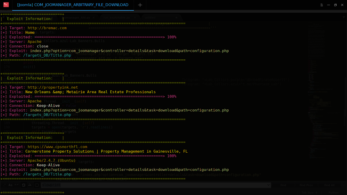Screen dimensions: 347x195
Task: Click the Exploit path line for propertyink.net
Action: 115,110
